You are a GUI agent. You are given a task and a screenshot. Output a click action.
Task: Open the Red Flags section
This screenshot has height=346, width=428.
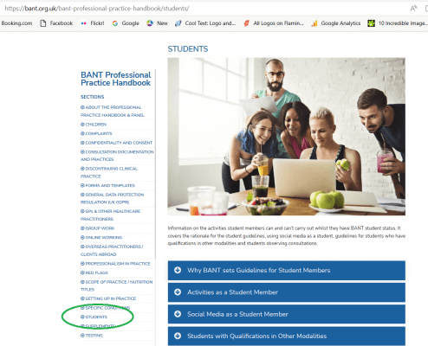pos(94,272)
